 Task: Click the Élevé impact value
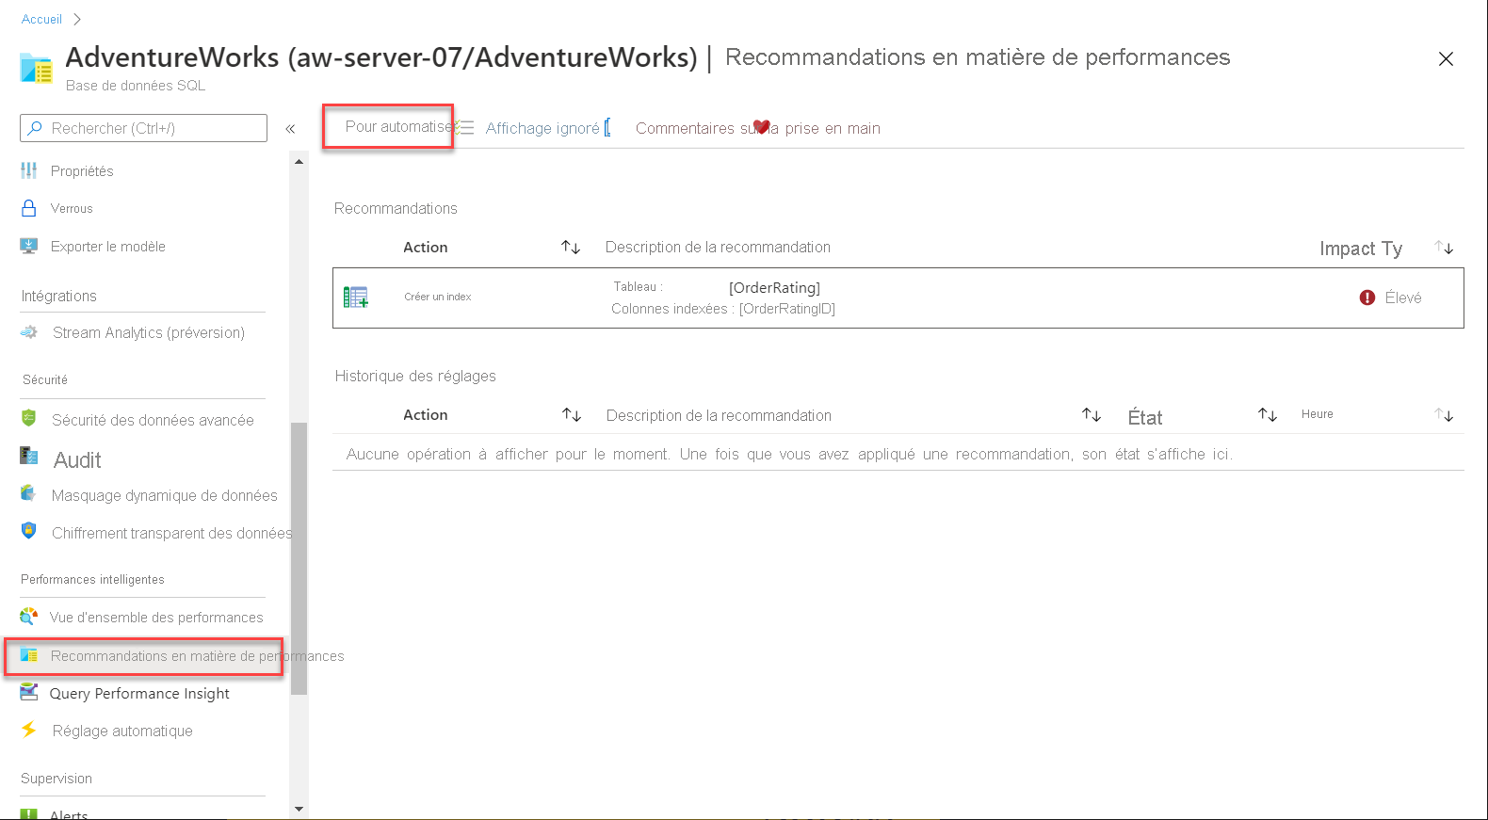coord(1403,297)
